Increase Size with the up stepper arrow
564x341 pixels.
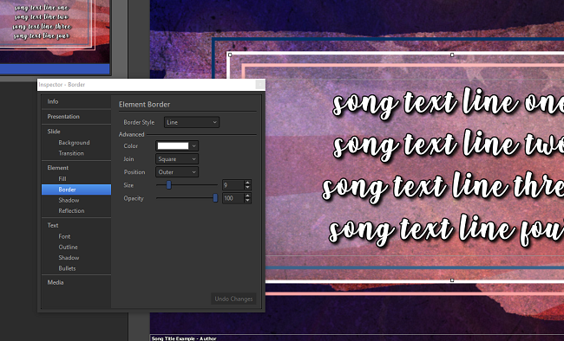pos(247,183)
